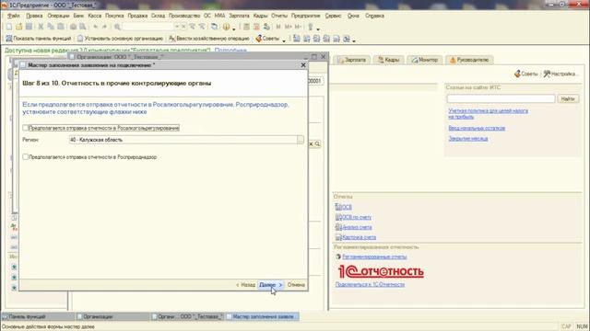Enable отправка отчетности в Росприроднадзор checkbox
This screenshot has width=590, height=331.
(x=25, y=157)
